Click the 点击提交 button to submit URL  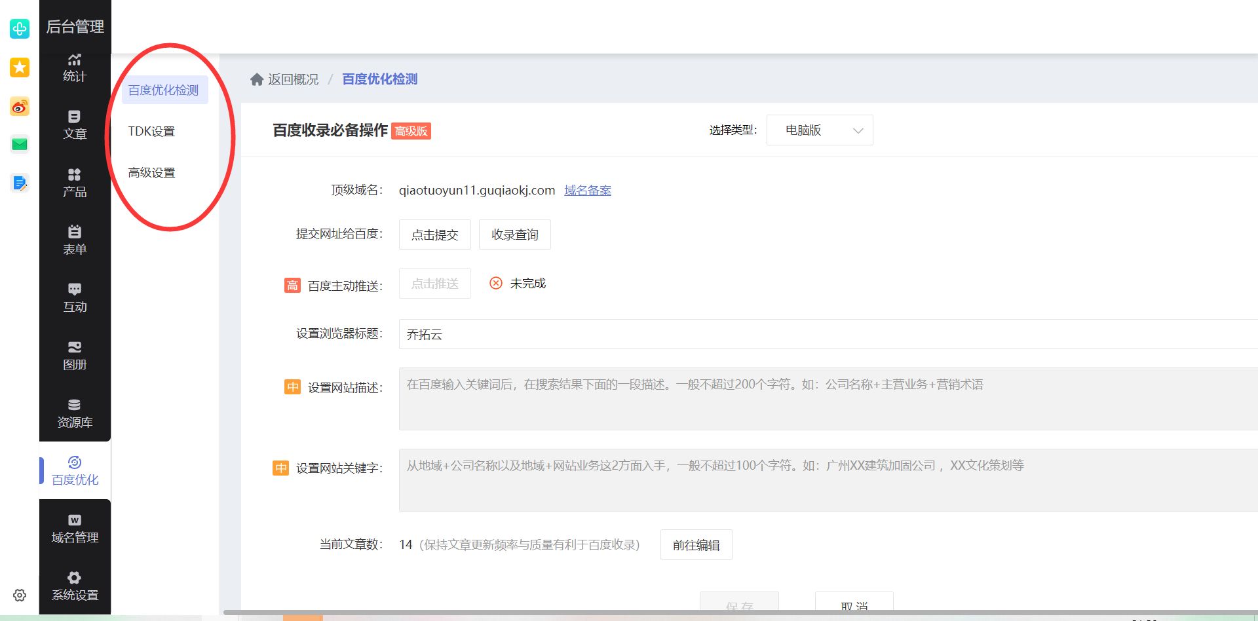pos(434,234)
